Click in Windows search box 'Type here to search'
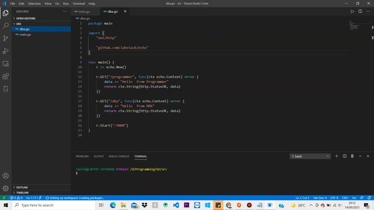The width and height of the screenshot is (374, 210). pyautogui.click(x=54, y=205)
